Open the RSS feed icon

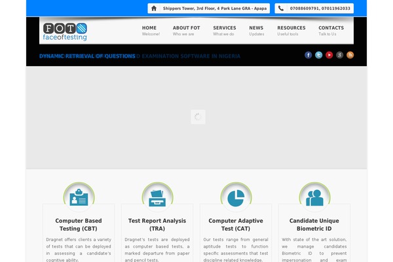tap(350, 55)
